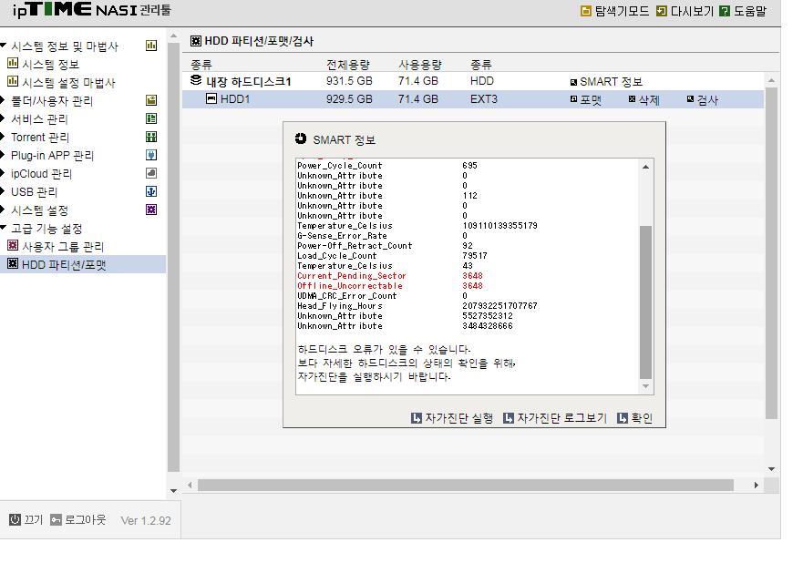The height and width of the screenshot is (563, 803).
Task: Click the 시스템 설정 sidebar icon
Action: (151, 210)
